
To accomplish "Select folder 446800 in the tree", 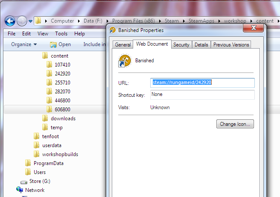I will (62, 100).
